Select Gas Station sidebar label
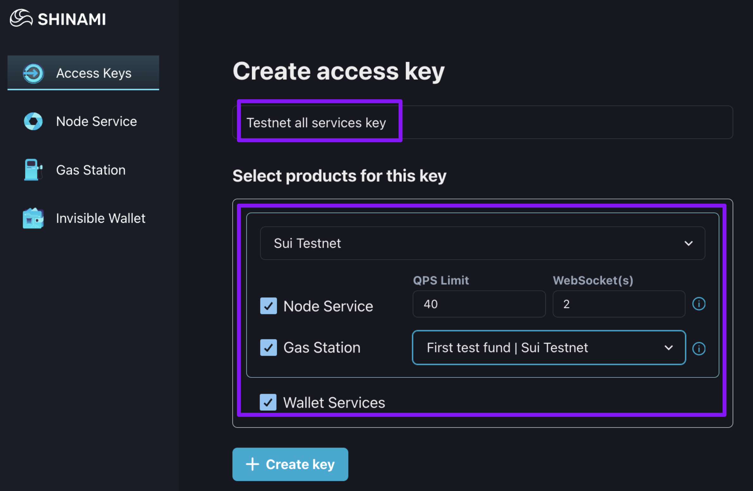The height and width of the screenshot is (491, 753). click(x=91, y=170)
